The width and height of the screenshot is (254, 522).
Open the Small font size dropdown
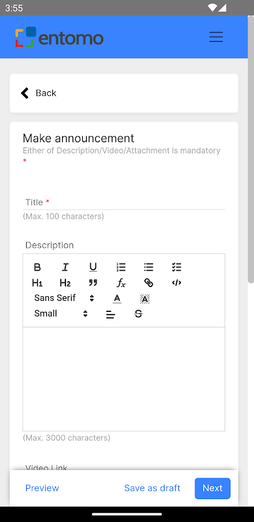[x=61, y=314]
